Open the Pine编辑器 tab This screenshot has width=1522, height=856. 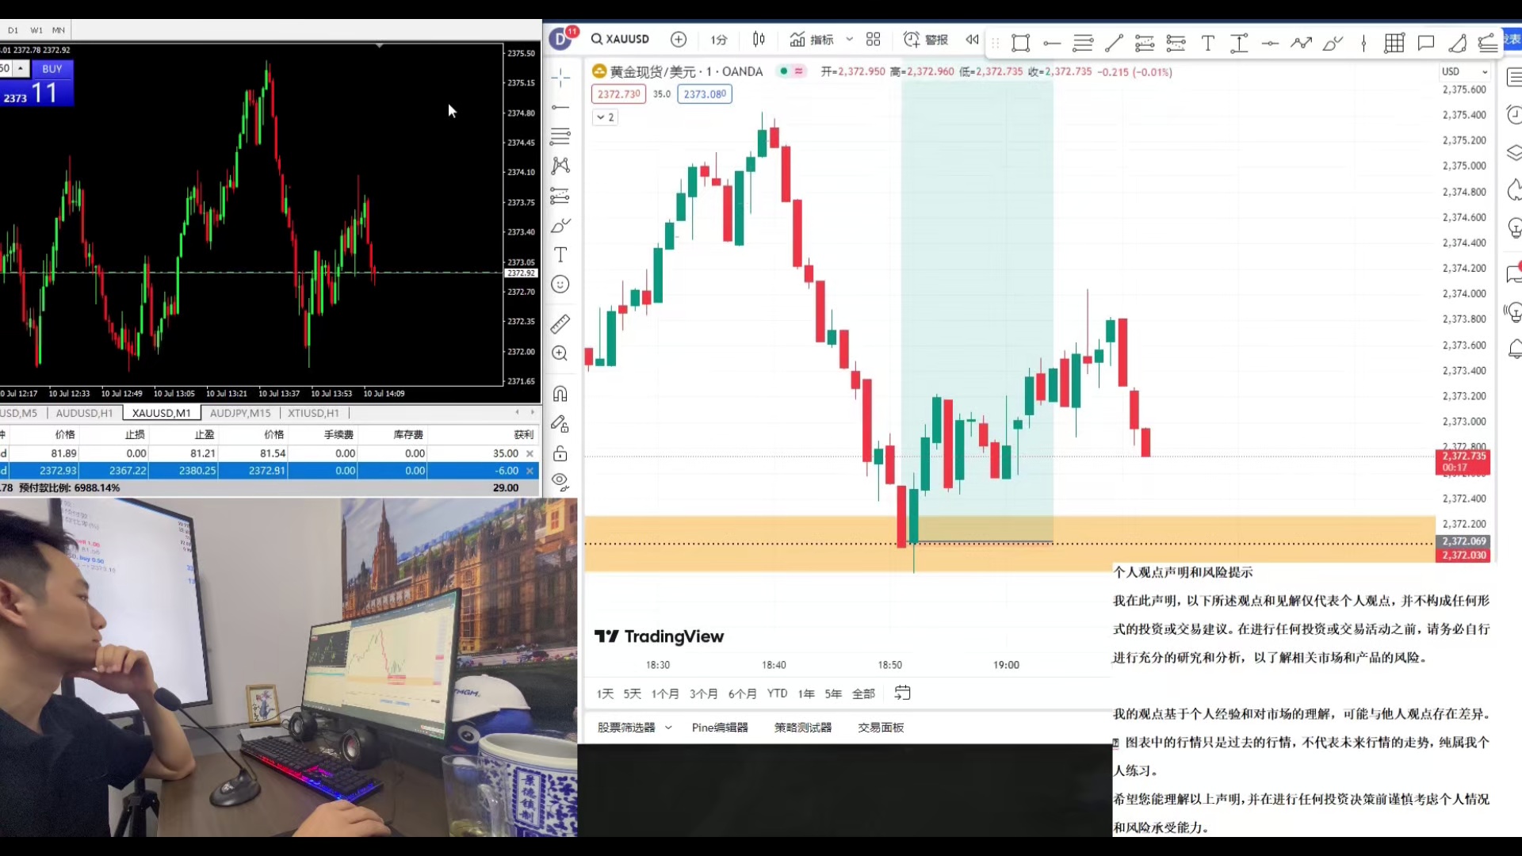click(x=720, y=728)
